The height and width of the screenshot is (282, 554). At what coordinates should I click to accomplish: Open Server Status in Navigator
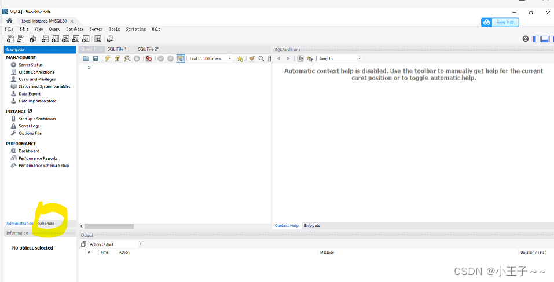(30, 65)
